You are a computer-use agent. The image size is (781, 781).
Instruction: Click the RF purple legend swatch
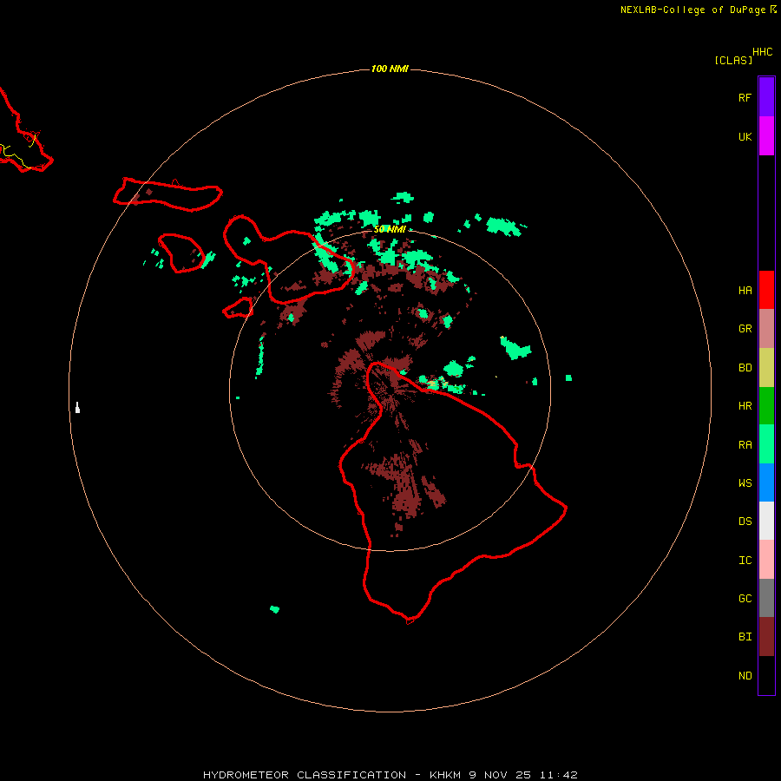pyautogui.click(x=766, y=96)
